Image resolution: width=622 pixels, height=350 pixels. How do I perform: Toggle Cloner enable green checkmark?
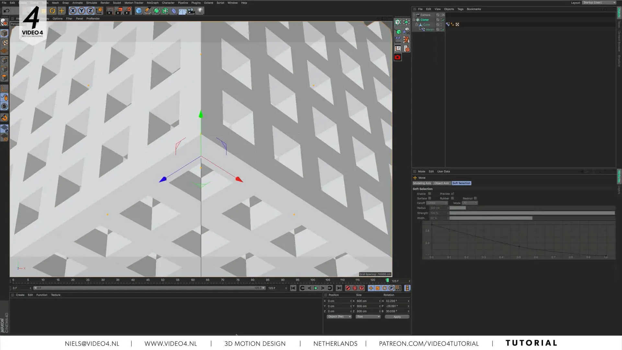443,20
